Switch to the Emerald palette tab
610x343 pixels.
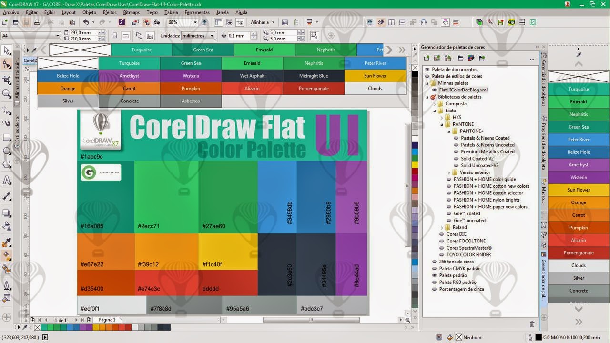click(264, 50)
